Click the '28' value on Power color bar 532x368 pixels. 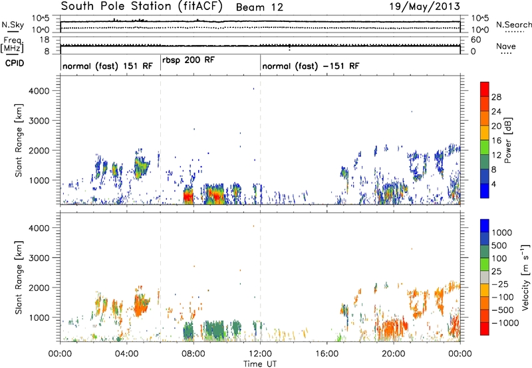(496, 97)
